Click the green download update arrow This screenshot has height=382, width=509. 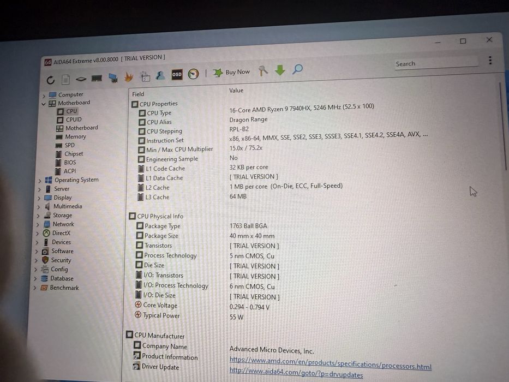coord(280,70)
